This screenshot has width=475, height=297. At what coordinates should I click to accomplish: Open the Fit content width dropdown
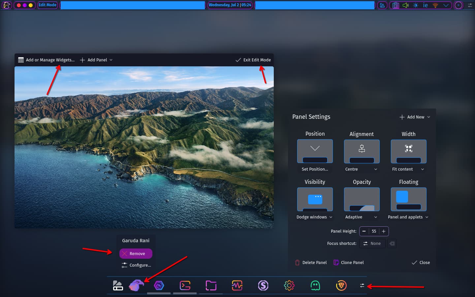[x=408, y=169]
